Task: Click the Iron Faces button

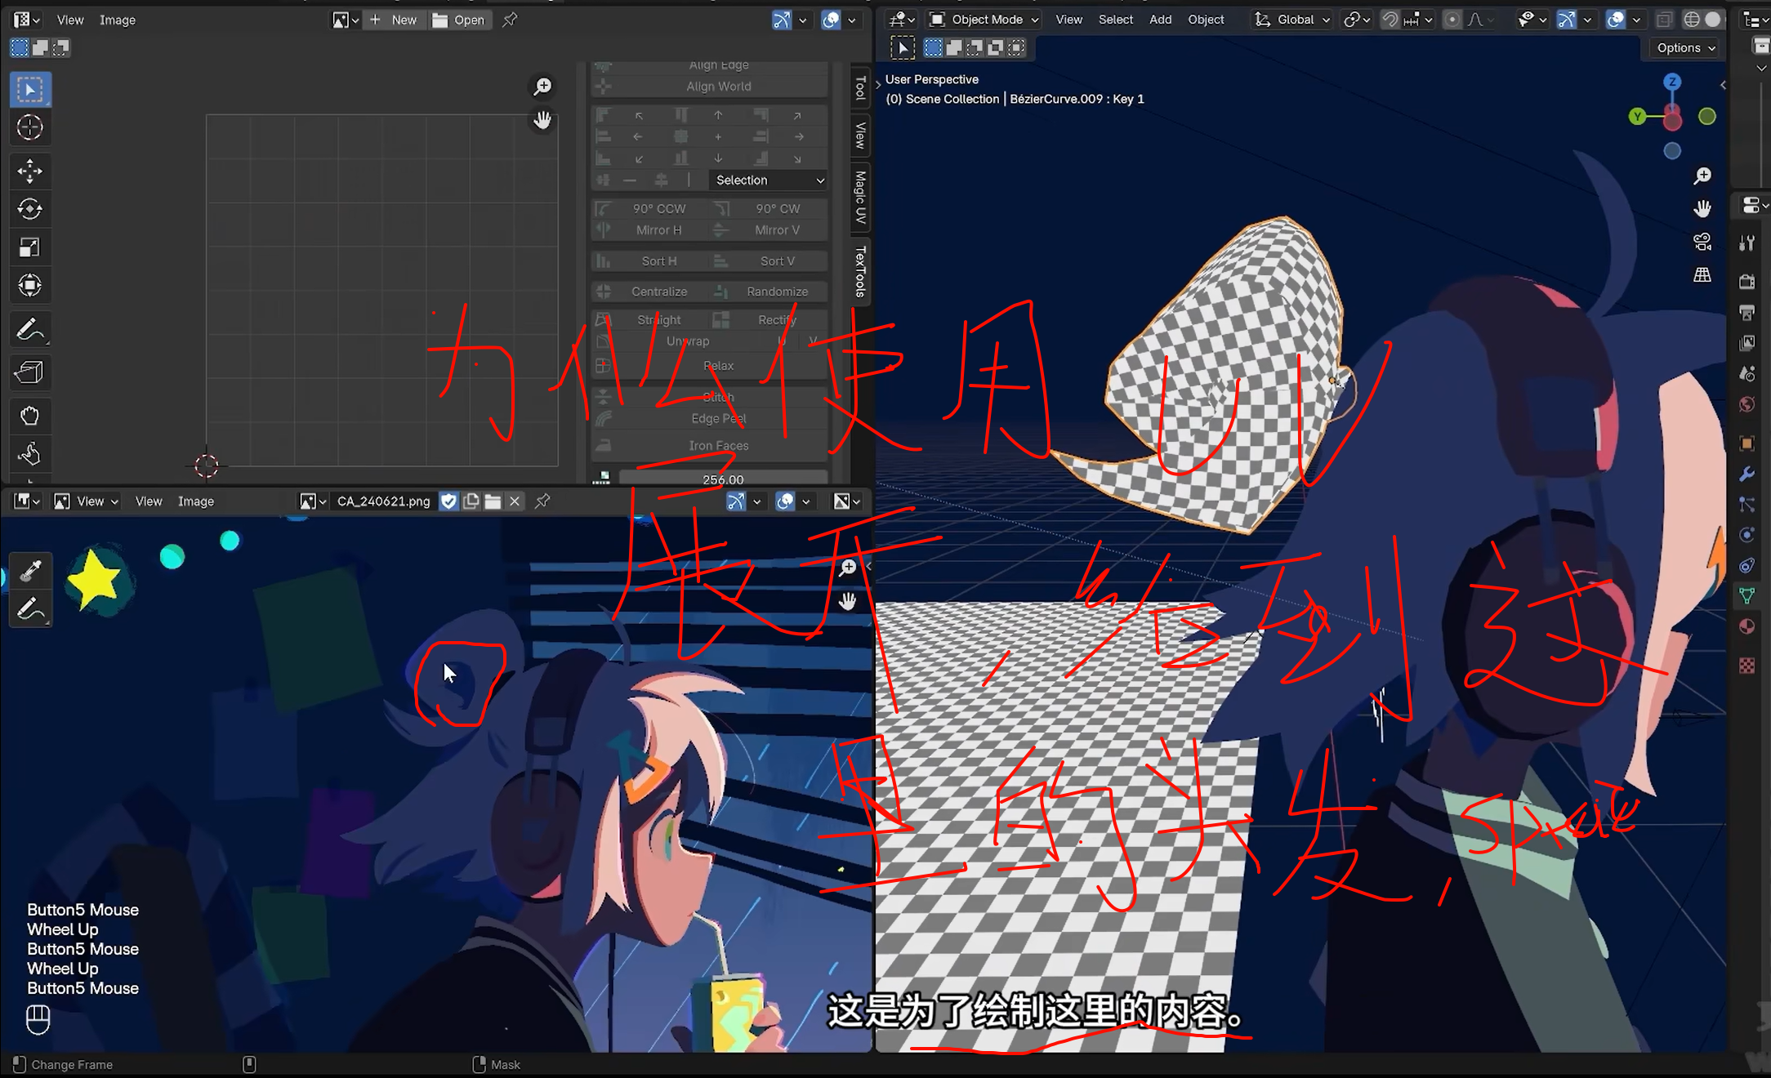Action: point(709,446)
